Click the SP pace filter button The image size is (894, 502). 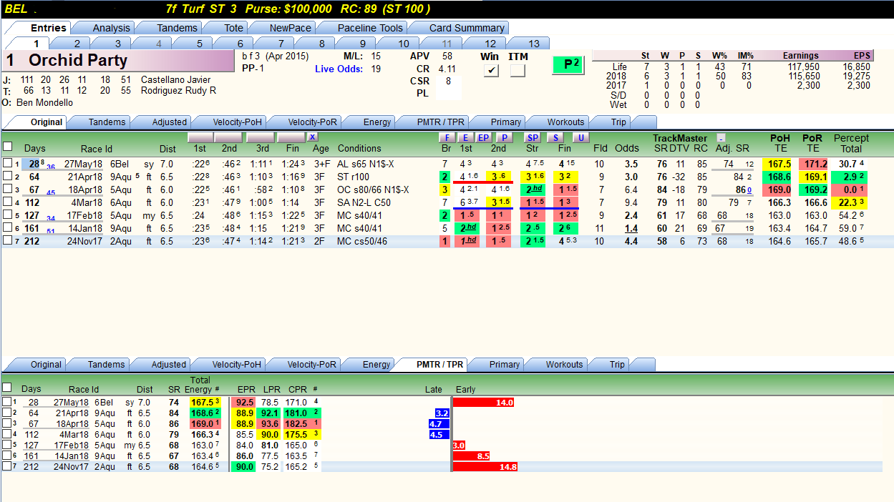(x=533, y=137)
